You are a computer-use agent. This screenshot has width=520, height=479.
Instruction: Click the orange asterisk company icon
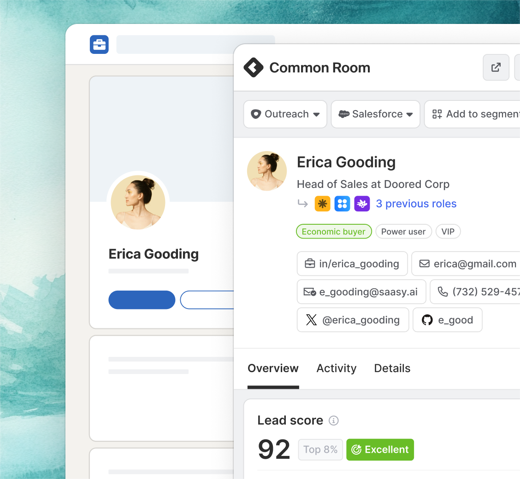(322, 204)
